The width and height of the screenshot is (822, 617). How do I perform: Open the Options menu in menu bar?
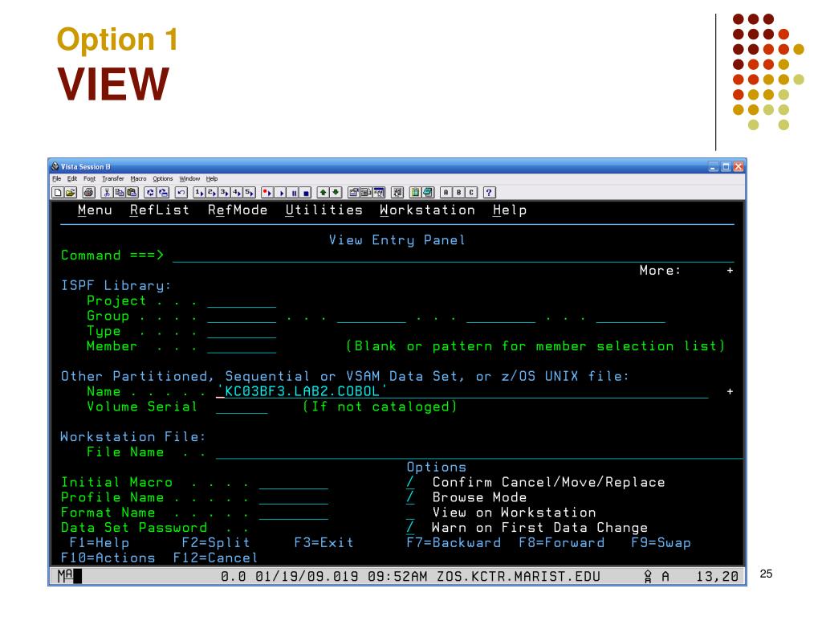tap(162, 179)
